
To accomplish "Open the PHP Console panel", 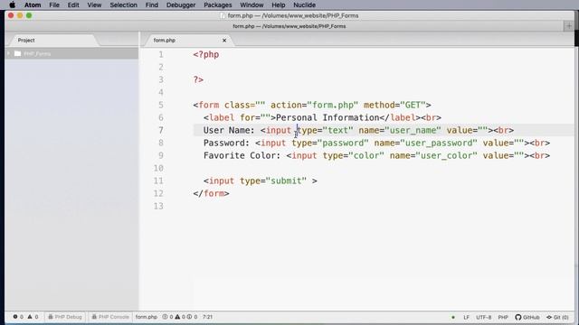I will coord(110,317).
